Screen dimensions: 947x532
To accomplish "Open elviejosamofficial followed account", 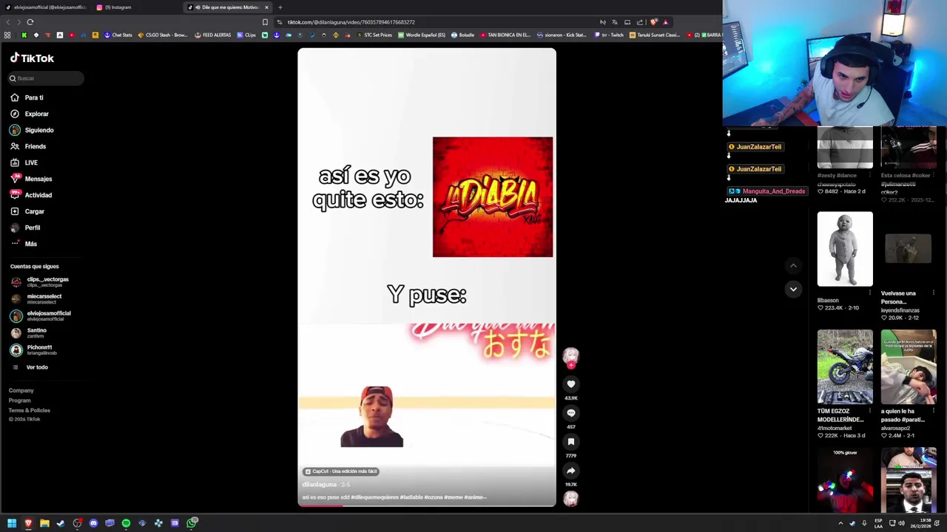I will pyautogui.click(x=41, y=316).
